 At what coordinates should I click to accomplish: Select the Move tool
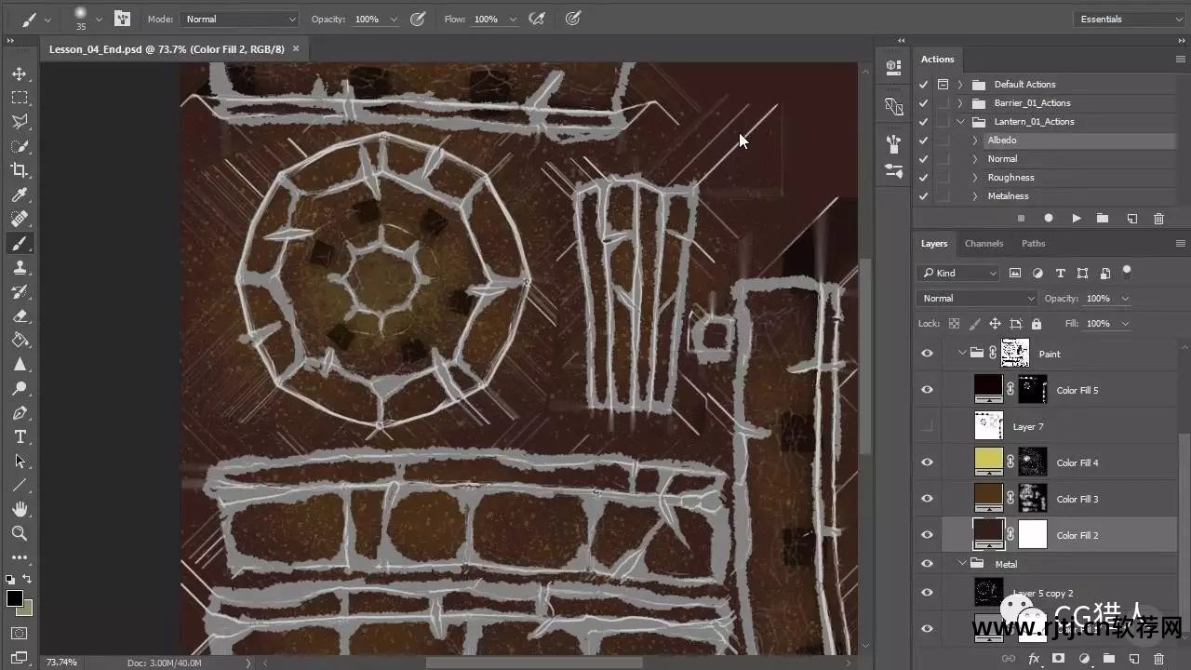click(x=20, y=74)
